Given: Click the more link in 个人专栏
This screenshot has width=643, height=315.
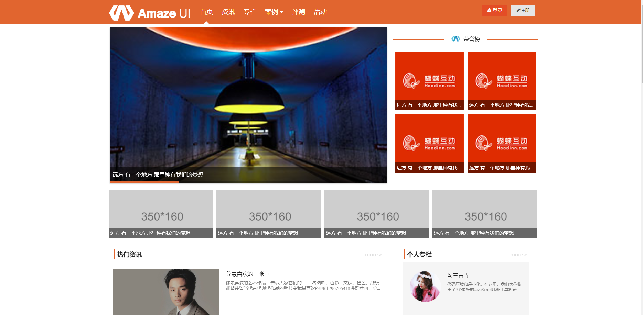Looking at the screenshot, I should click(518, 255).
